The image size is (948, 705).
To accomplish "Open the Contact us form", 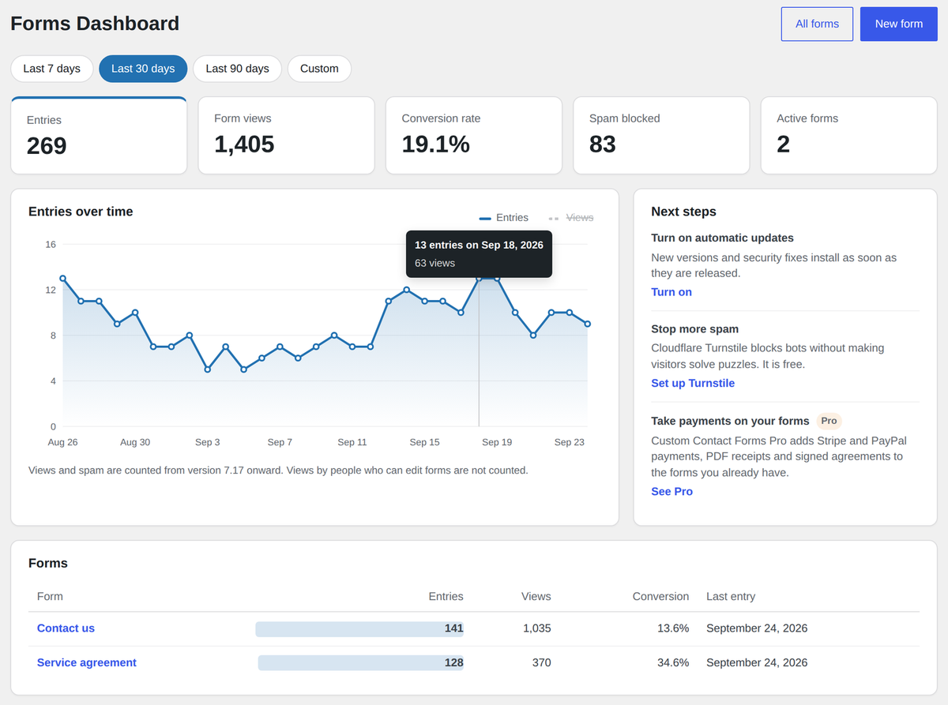I will pyautogui.click(x=66, y=628).
